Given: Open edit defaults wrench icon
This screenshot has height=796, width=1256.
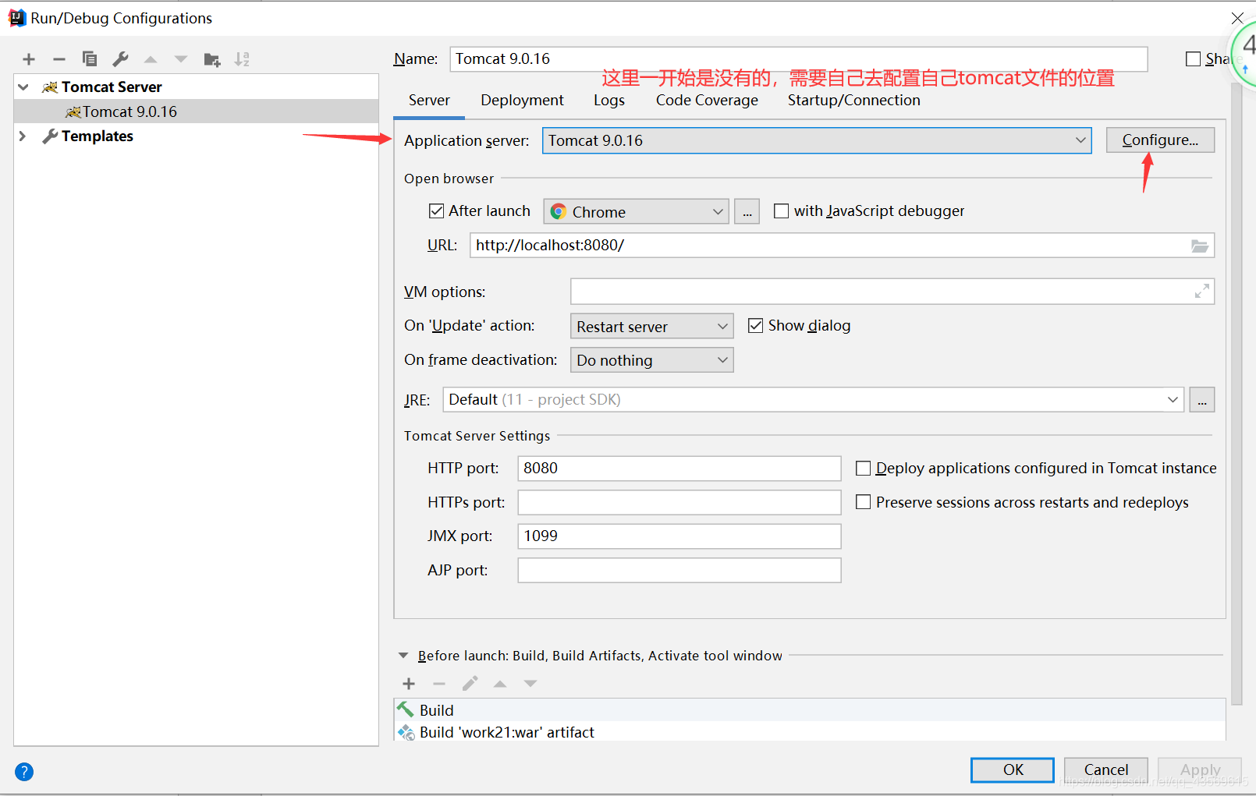Looking at the screenshot, I should point(120,59).
